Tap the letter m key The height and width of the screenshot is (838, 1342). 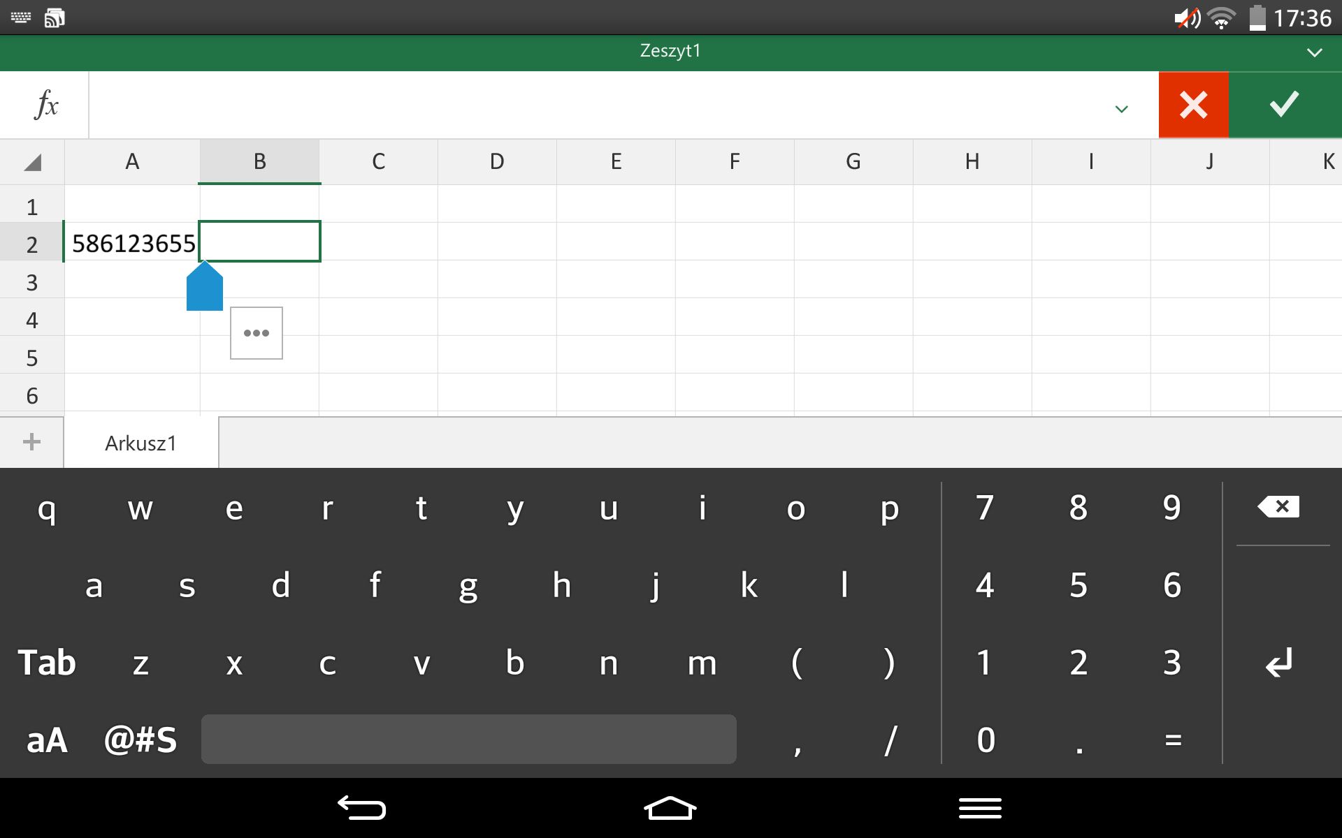[x=702, y=663]
